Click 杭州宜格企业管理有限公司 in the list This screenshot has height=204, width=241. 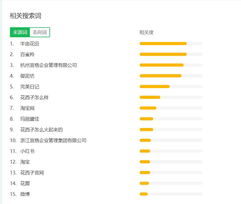pos(48,65)
